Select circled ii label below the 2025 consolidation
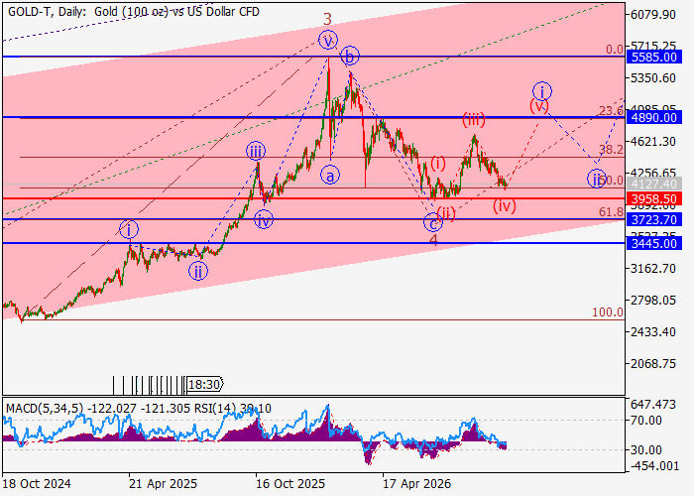Viewport: 694px width, 496px height. click(198, 271)
